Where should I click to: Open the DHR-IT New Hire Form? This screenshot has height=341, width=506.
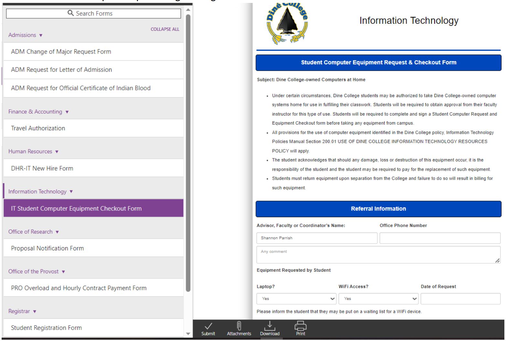(x=93, y=168)
